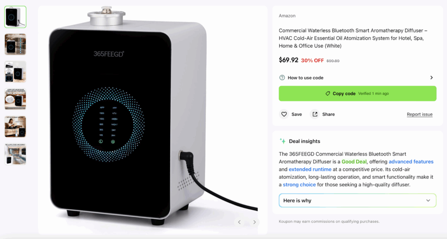Click the Report issue link
The width and height of the screenshot is (447, 239).
click(x=419, y=114)
